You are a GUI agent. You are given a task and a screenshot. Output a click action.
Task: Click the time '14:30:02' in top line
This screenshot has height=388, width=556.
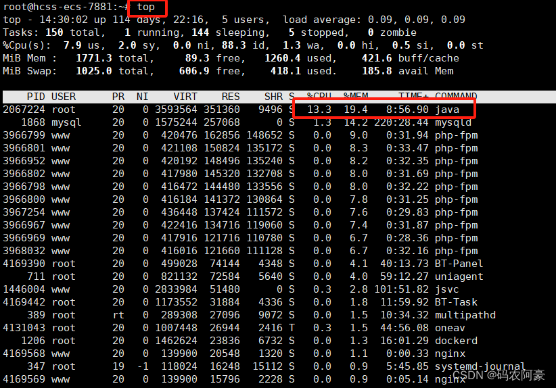tap(64, 20)
